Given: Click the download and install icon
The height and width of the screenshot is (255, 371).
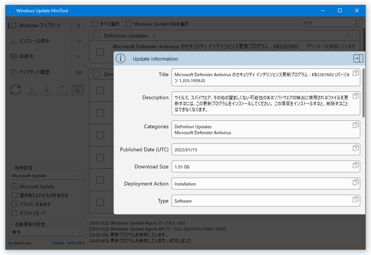Looking at the screenshot, I should pyautogui.click(x=46, y=90).
